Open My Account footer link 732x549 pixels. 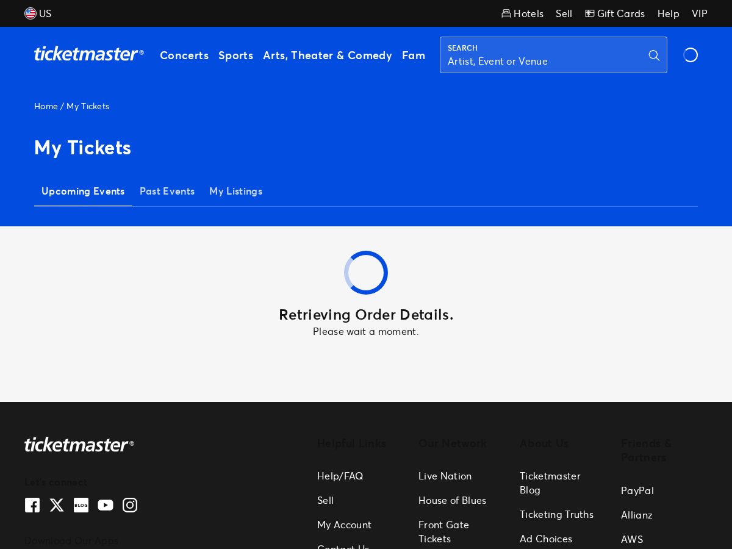344,525
